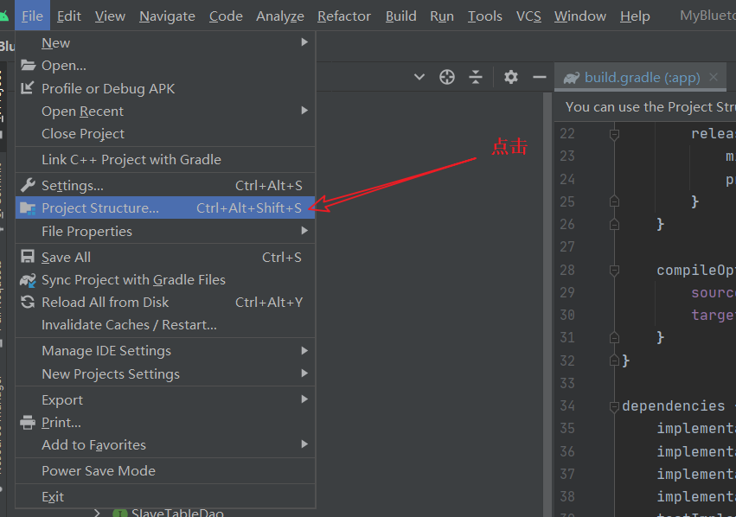Expand the New submenu
The height and width of the screenshot is (517, 736).
pyautogui.click(x=165, y=42)
